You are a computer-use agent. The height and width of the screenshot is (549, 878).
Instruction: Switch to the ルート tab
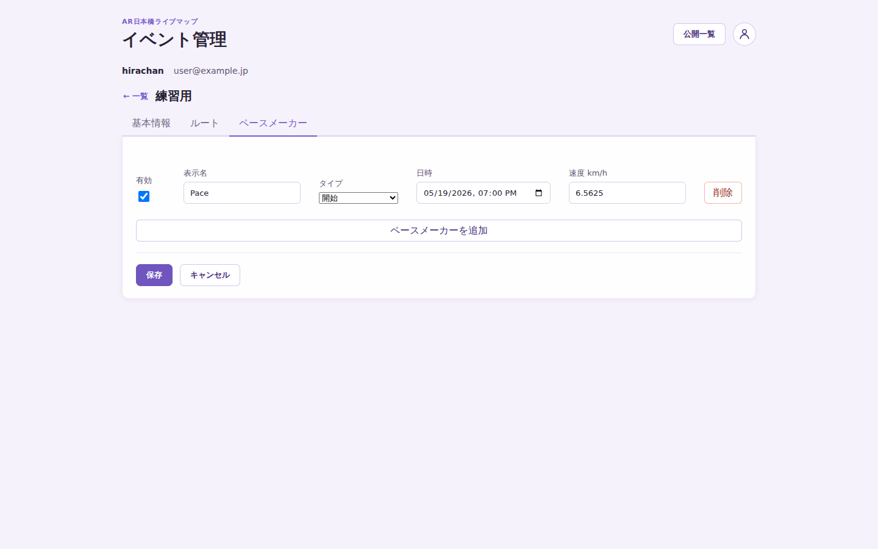[204, 123]
